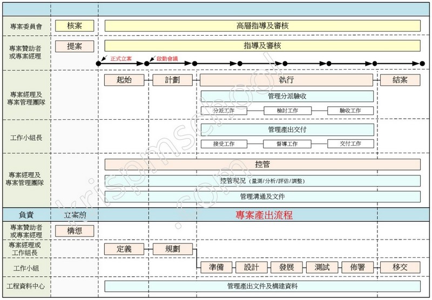The width and height of the screenshot is (432, 300).
Task: Click the red 專案產出流程 heading
Action: [x=264, y=215]
